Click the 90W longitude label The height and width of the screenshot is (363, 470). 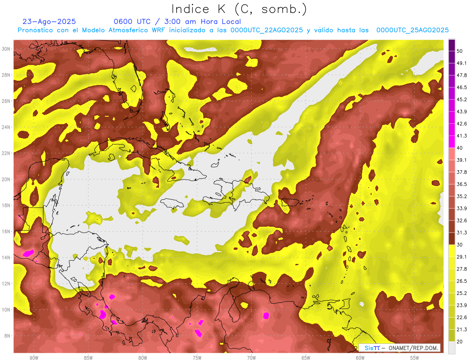[x=34, y=358]
